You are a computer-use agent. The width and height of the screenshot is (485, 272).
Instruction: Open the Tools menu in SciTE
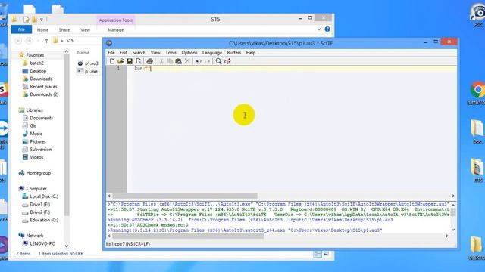[171, 53]
